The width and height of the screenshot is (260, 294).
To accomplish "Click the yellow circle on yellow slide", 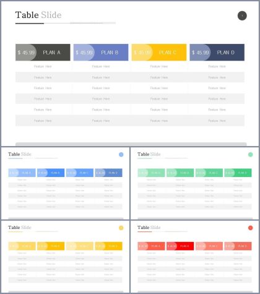I will 121,228.
